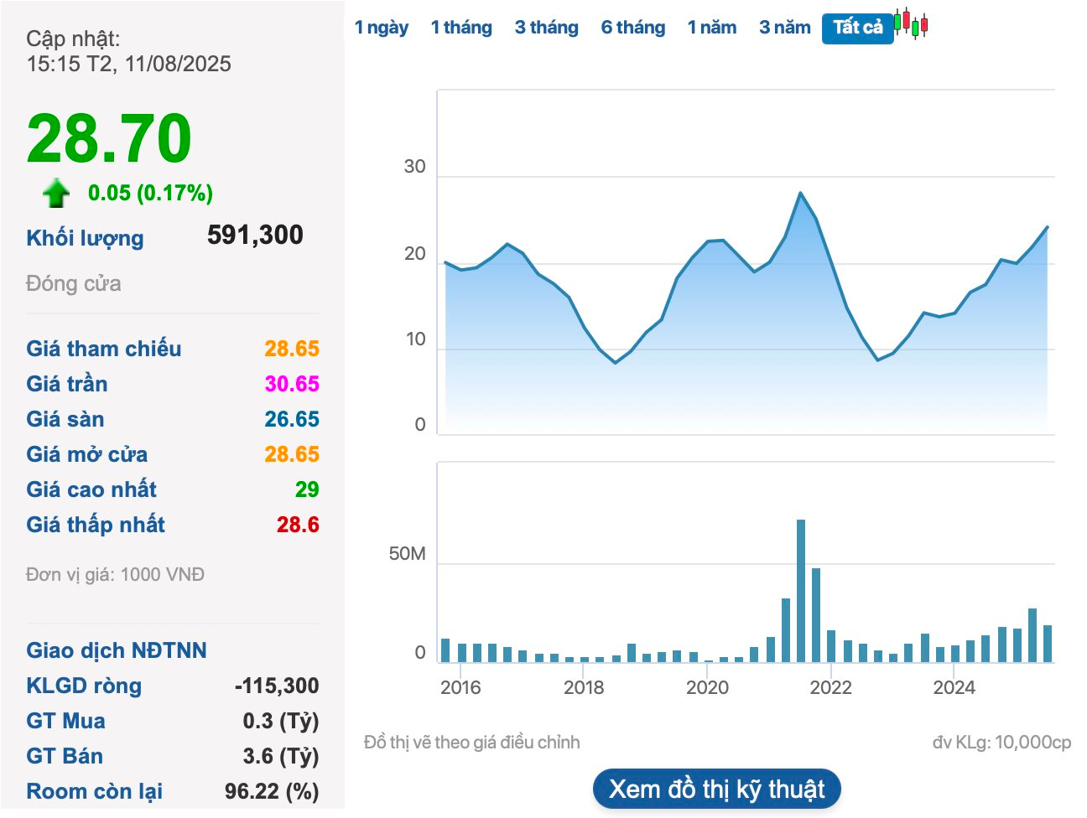Open 'Xem đồ thị kỹ thuật' button
Screen dimensions: 1087x818
click(716, 789)
